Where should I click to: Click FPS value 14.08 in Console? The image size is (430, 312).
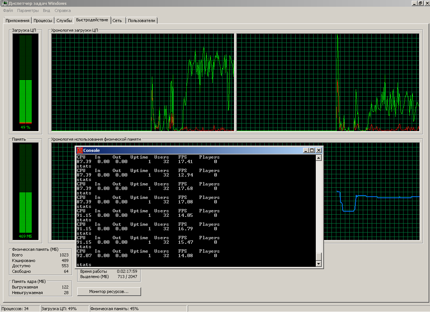click(186, 256)
